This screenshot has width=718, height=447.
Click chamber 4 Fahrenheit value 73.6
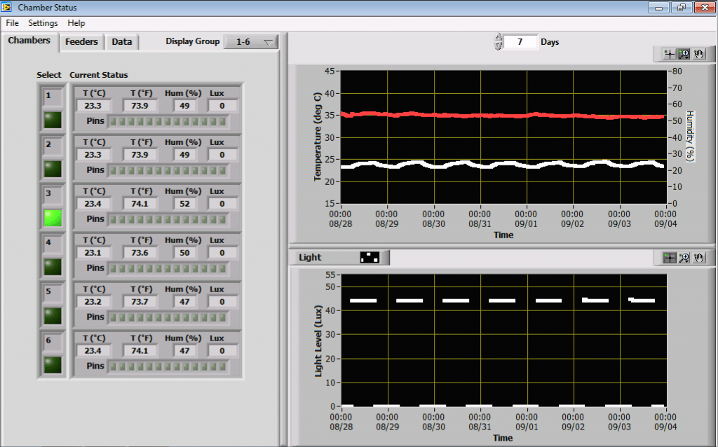pos(140,252)
